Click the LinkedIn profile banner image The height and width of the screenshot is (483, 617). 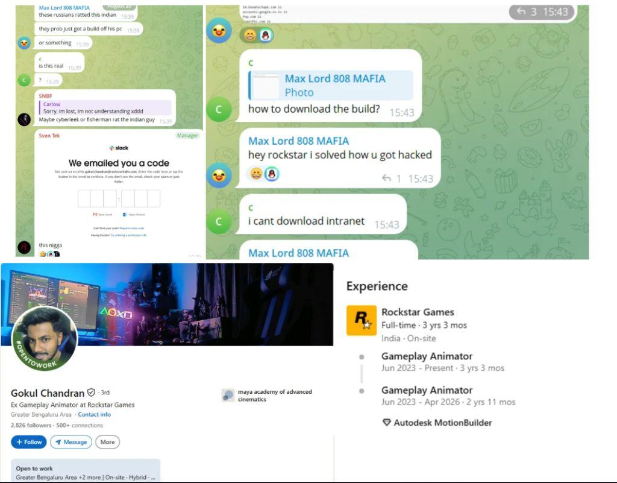point(168,305)
